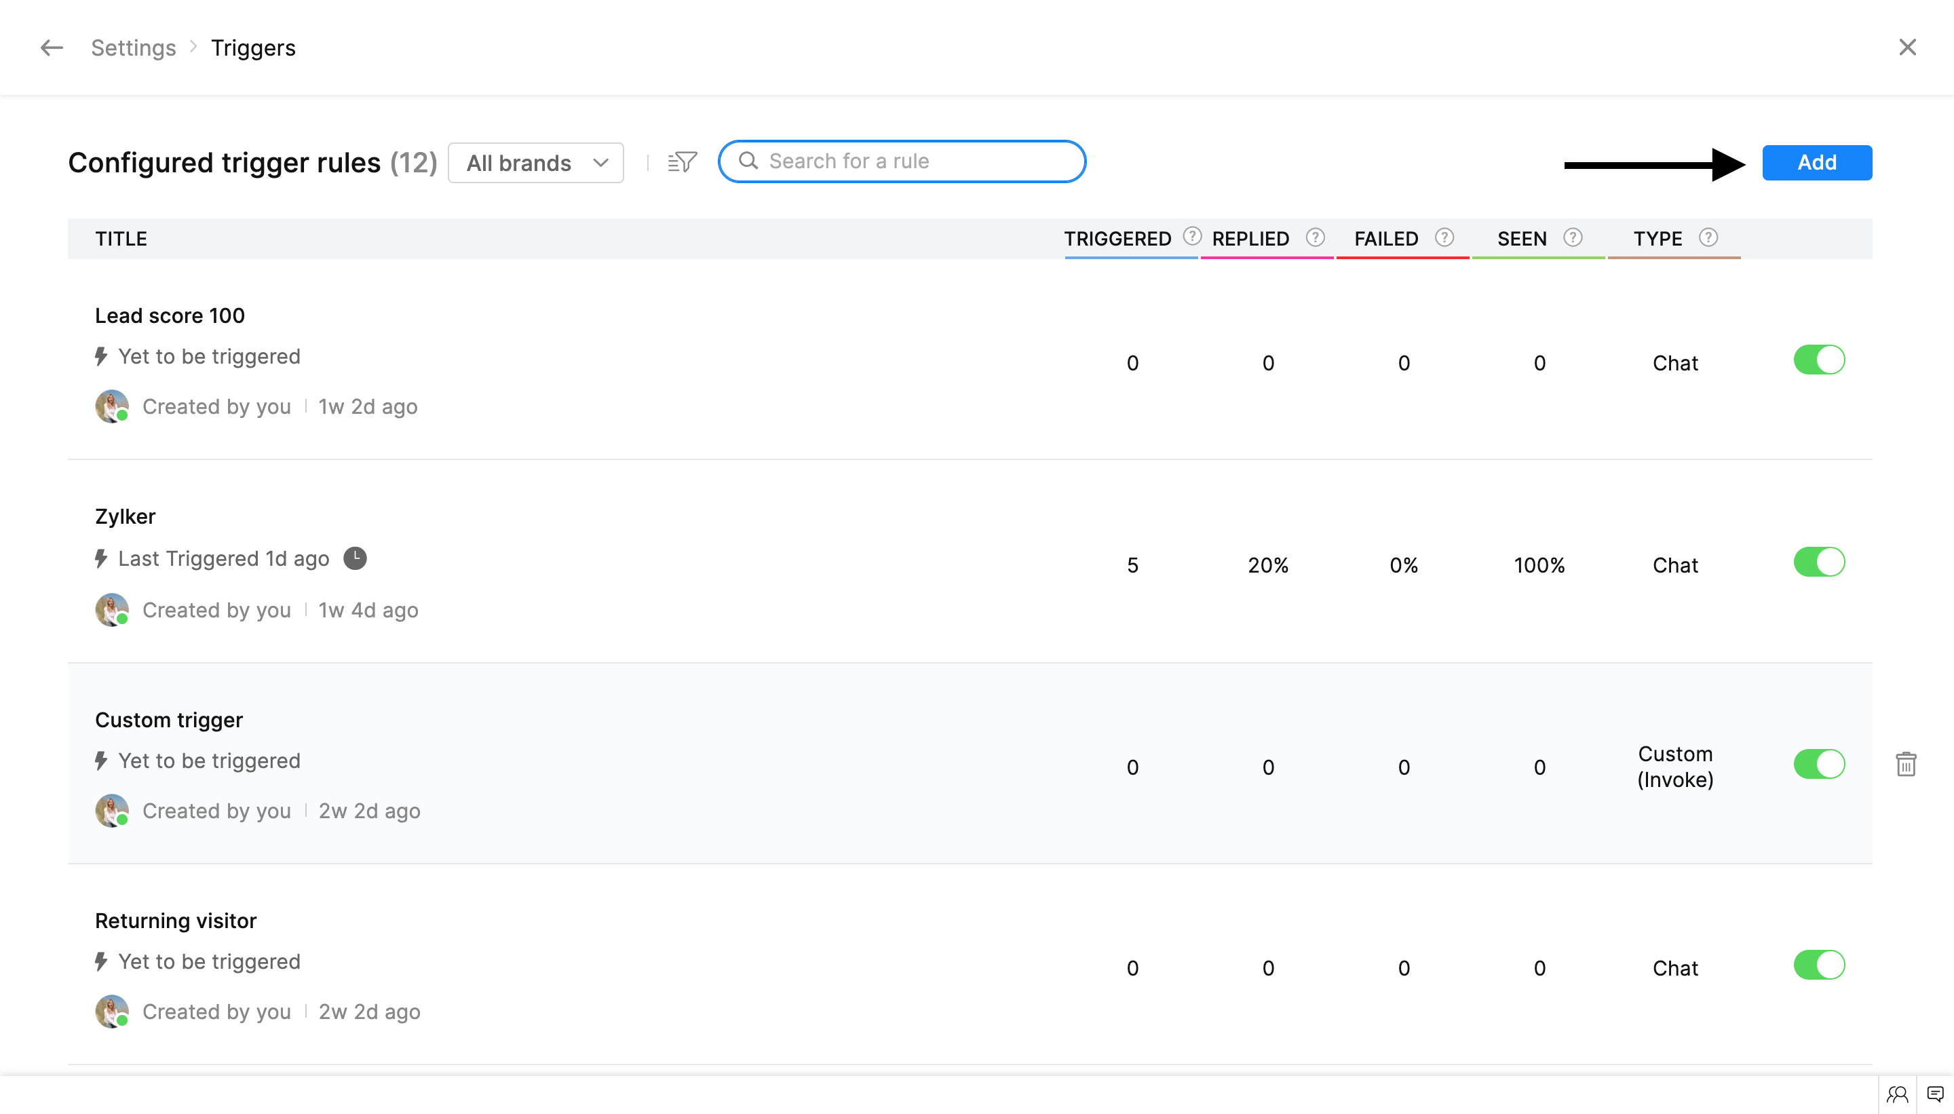Click the Failed column help icon
Image resolution: width=1954 pixels, height=1114 pixels.
pos(1444,237)
